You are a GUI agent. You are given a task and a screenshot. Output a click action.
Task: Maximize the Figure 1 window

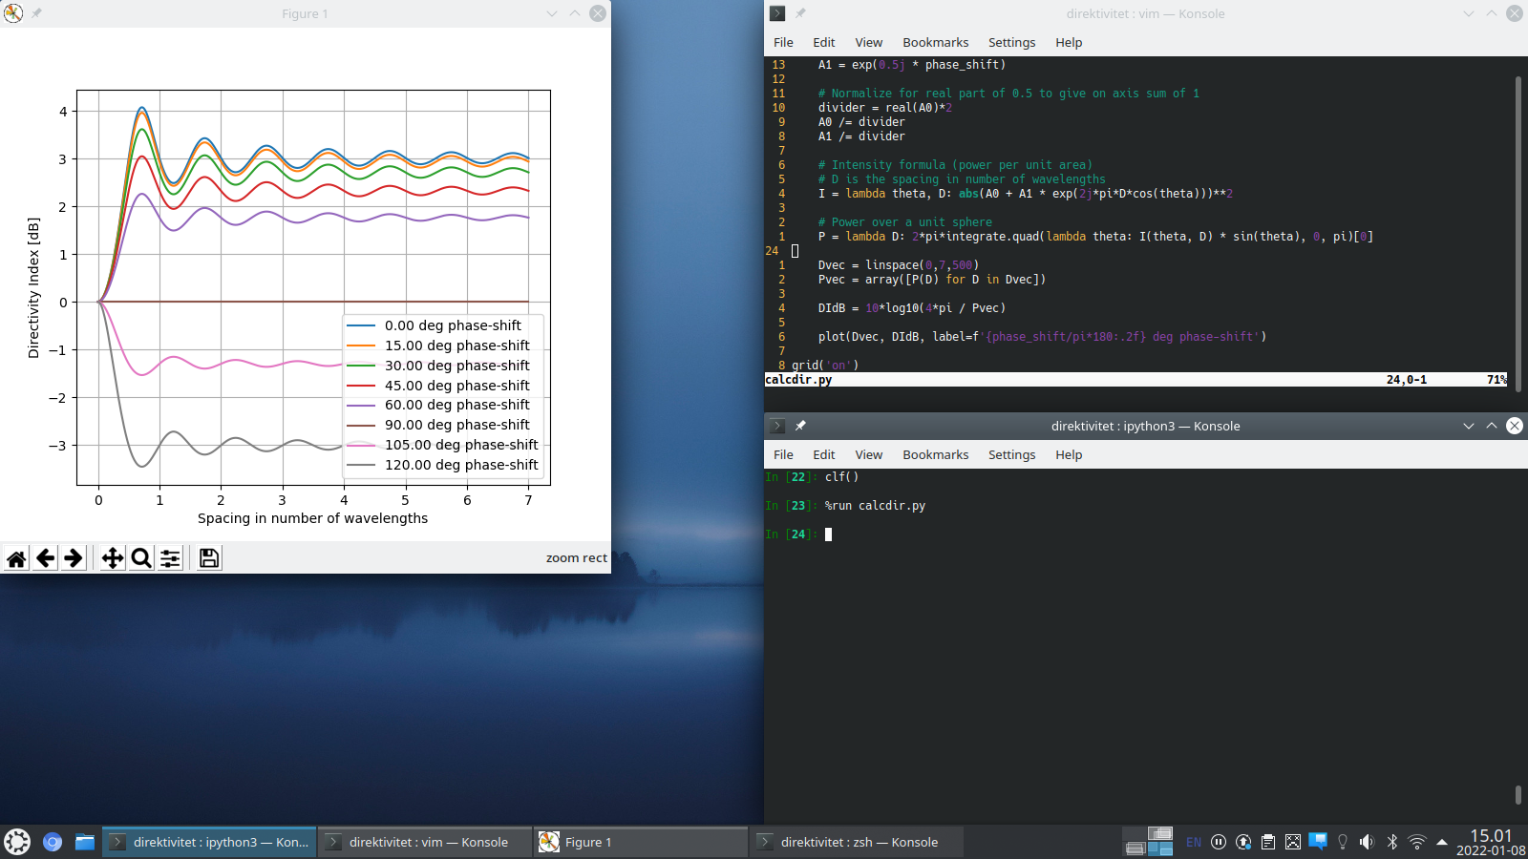(575, 13)
